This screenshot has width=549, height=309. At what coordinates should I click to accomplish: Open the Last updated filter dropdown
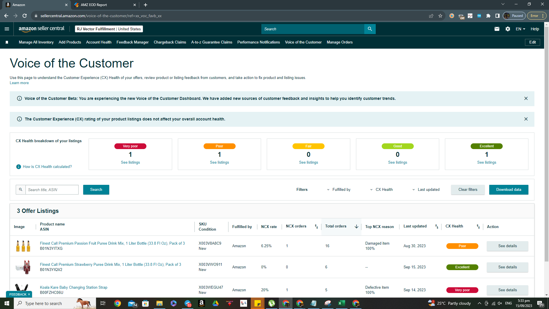pyautogui.click(x=426, y=190)
